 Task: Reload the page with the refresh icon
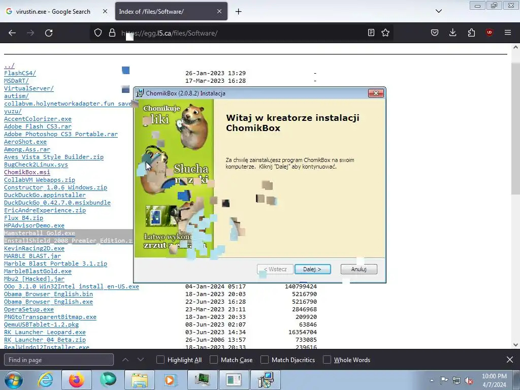[49, 33]
